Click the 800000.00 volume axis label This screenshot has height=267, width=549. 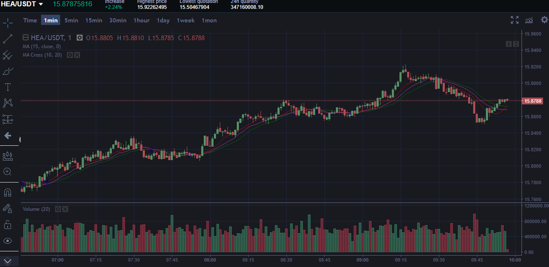535,222
